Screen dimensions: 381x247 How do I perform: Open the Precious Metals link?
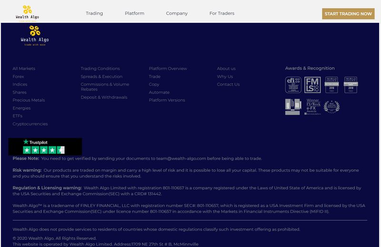[29, 100]
